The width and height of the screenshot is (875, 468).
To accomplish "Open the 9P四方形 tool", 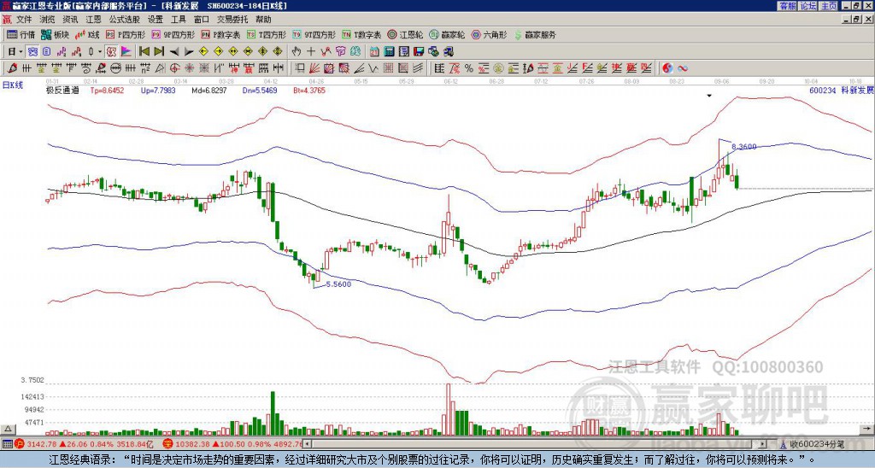I will coord(173,34).
